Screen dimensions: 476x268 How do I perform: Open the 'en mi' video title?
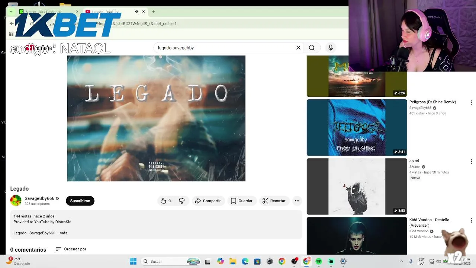click(x=414, y=161)
